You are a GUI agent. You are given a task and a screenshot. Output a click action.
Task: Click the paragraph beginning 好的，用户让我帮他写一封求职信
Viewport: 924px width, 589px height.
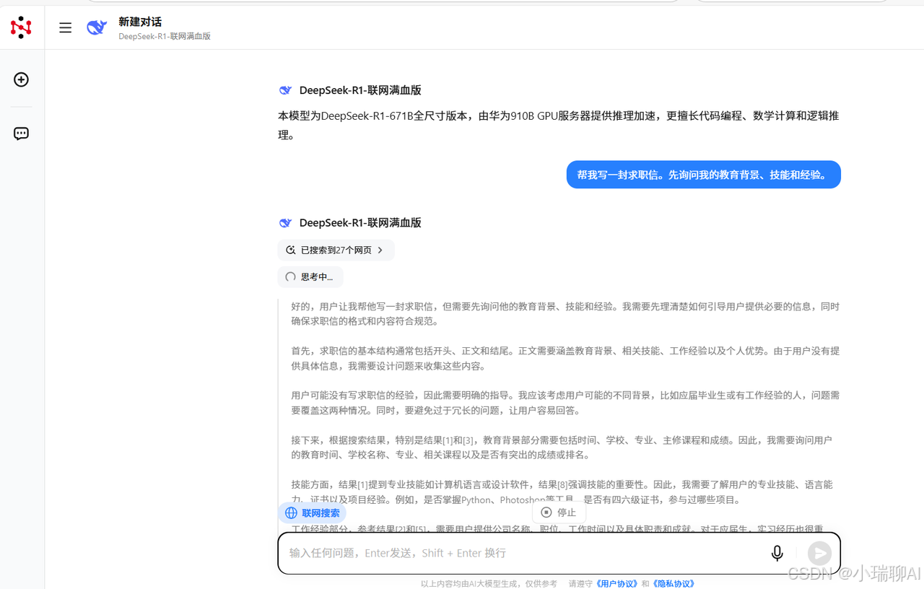pos(565,314)
